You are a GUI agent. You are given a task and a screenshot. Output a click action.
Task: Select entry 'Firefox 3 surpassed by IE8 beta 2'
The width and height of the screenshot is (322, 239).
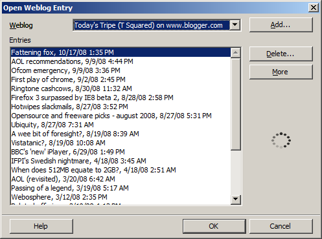[x=121, y=98]
